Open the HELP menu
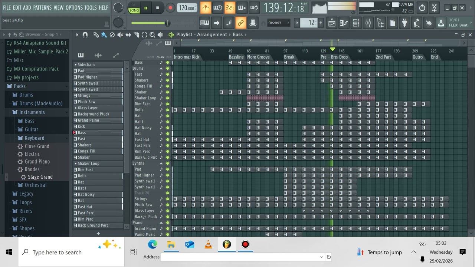Screen dimensions: 475x267 coord(104,7)
